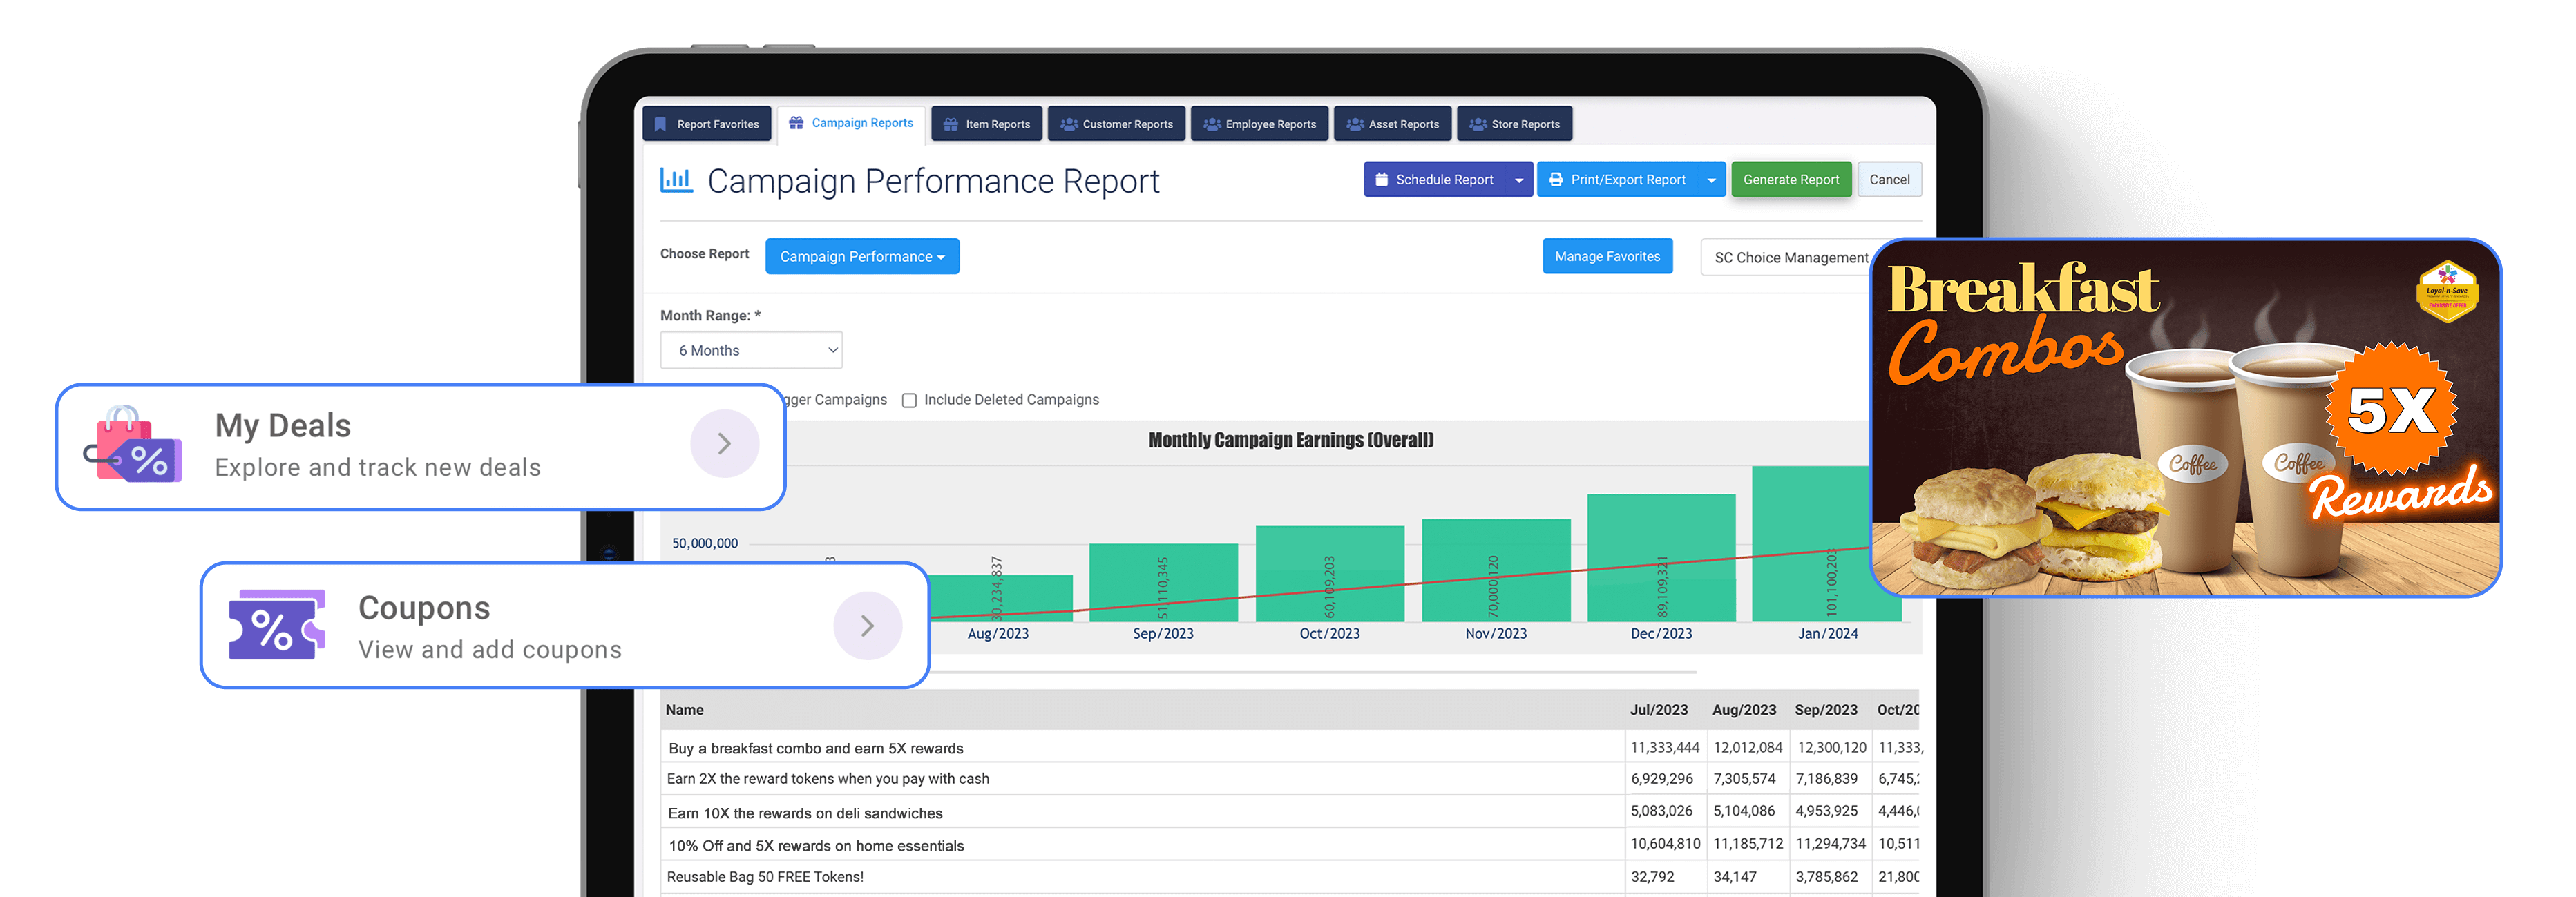Viewport: 2576px width, 897px height.
Task: Click the chart's horizontal scrollbar
Action: [1313, 672]
